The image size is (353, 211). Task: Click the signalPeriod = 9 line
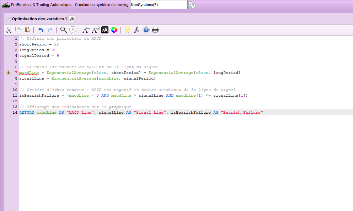point(39,55)
